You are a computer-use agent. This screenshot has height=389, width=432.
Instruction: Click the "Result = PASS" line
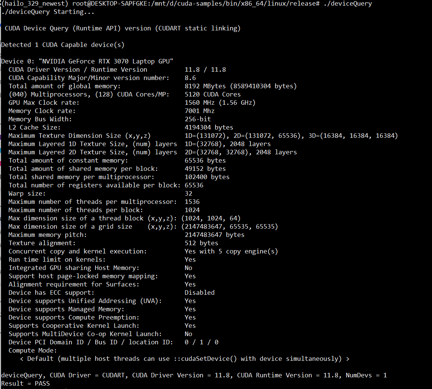click(x=25, y=383)
